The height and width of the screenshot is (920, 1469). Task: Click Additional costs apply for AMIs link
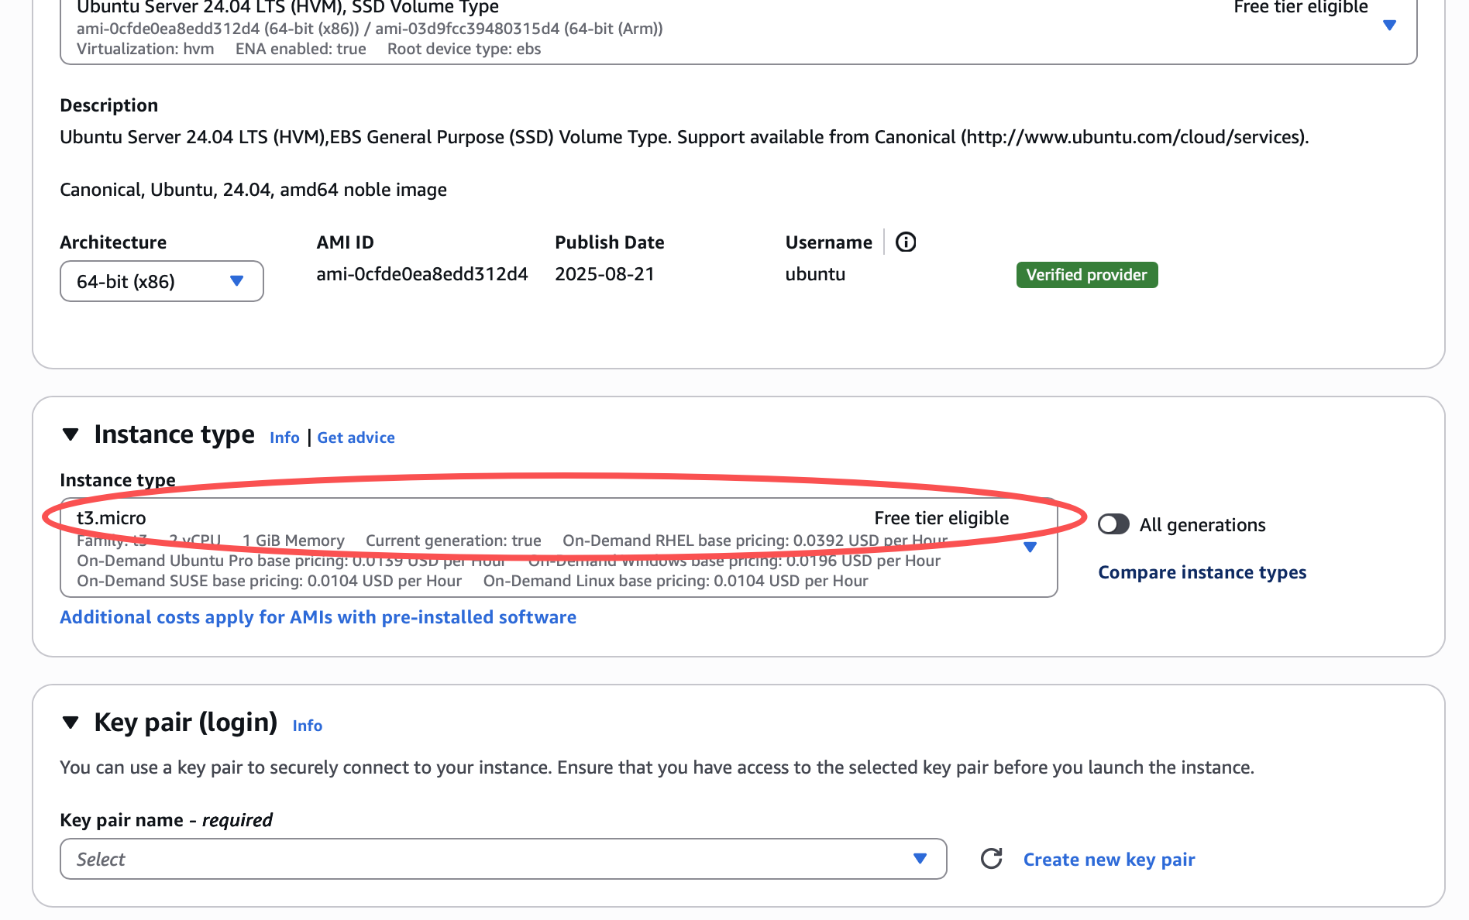pos(318,617)
